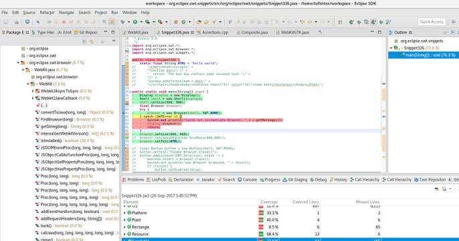Open the dropdown next to the Debug icon
Viewport: 459px width, 241px height.
pyautogui.click(x=128, y=22)
